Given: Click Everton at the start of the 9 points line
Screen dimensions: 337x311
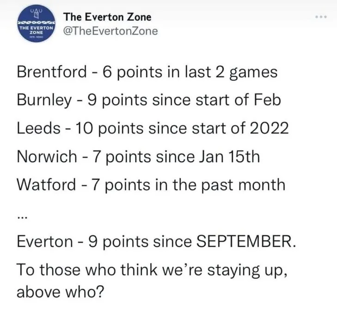Looking at the screenshot, I should [44, 241].
